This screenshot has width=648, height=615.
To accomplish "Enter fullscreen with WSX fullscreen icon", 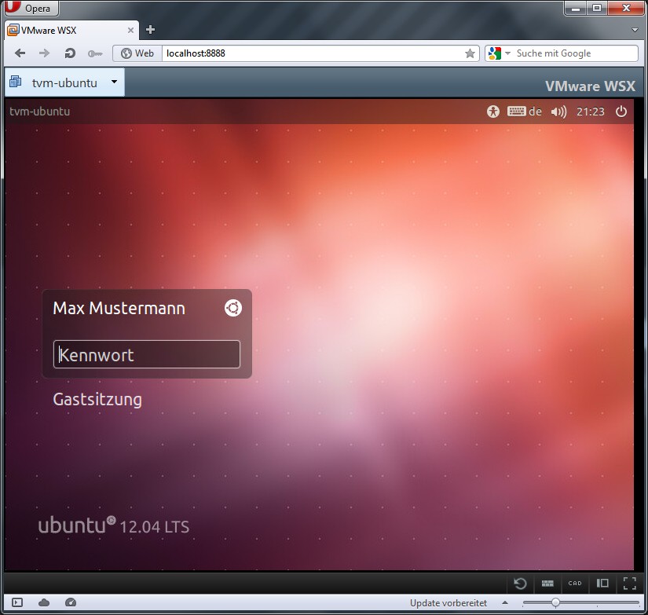I will pyautogui.click(x=629, y=583).
